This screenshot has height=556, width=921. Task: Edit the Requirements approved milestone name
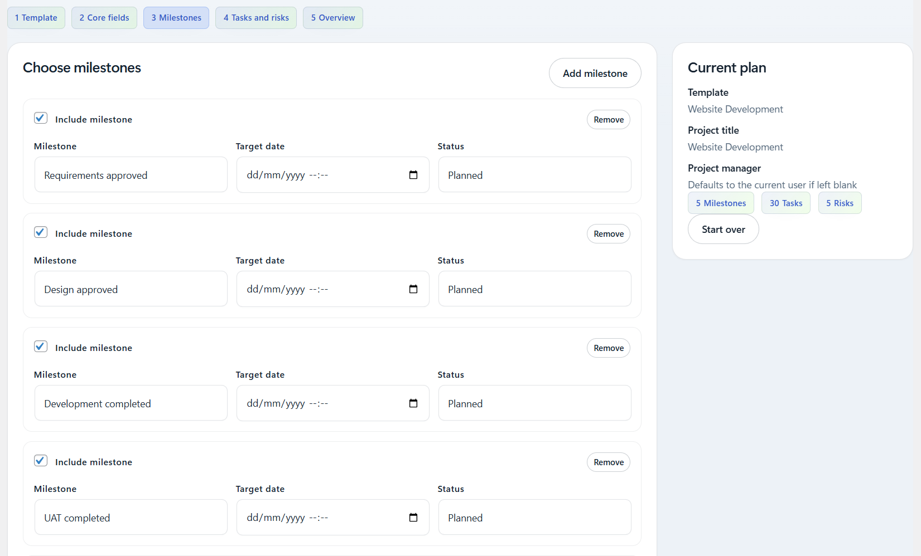point(131,175)
